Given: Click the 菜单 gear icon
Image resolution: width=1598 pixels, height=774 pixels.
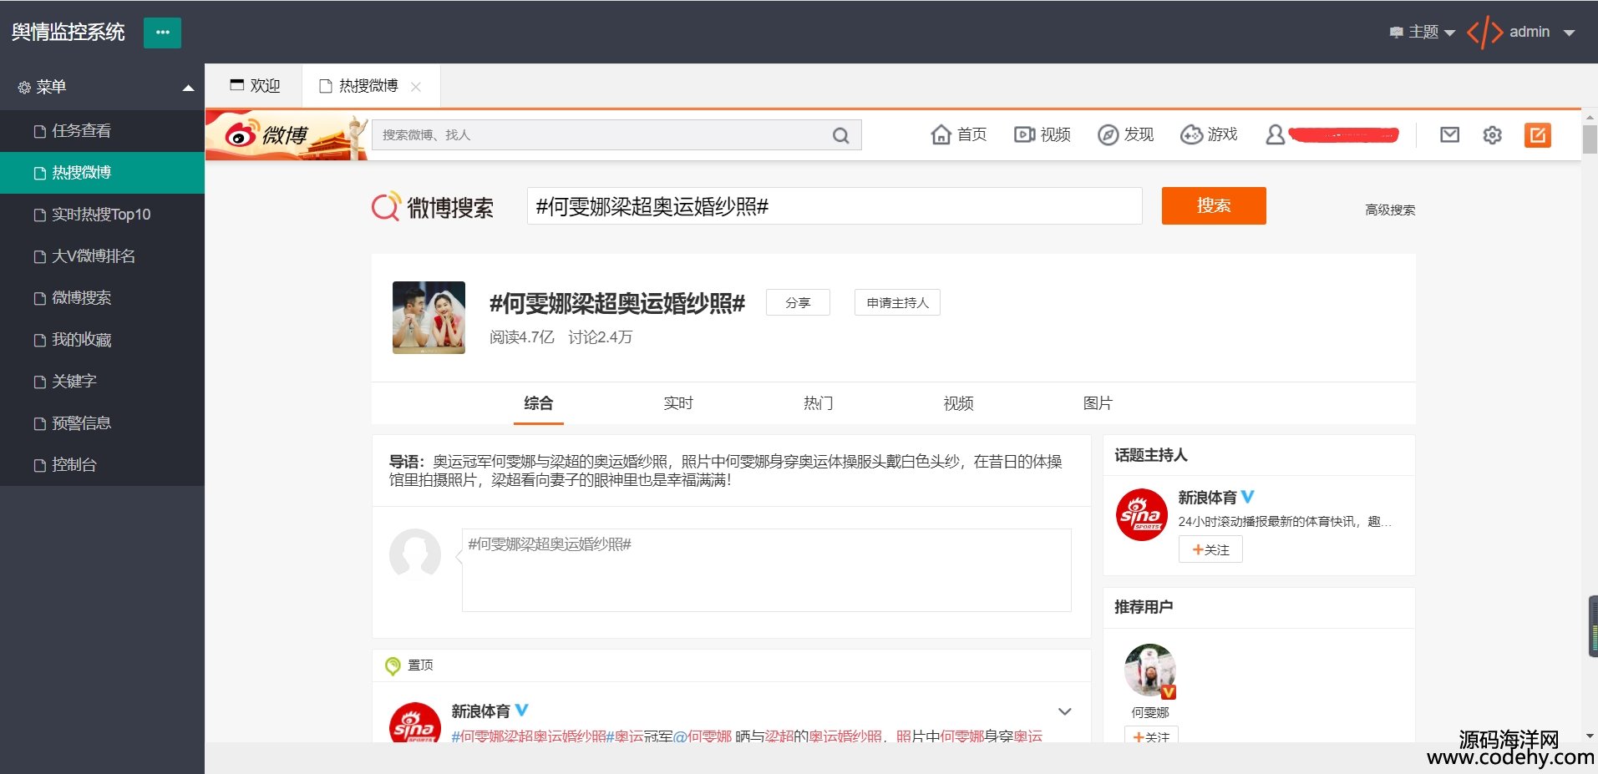Looking at the screenshot, I should pos(24,87).
